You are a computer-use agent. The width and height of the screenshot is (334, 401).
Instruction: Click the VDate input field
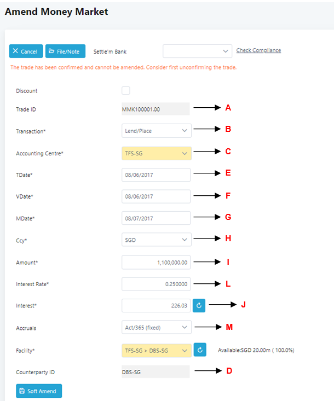click(156, 196)
